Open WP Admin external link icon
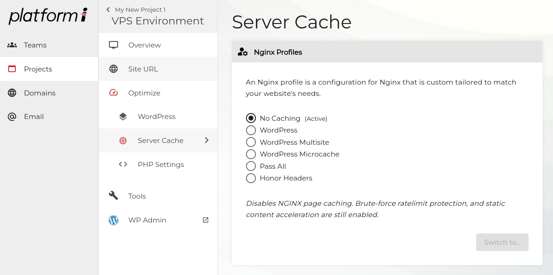Viewport: 553px width, 275px height. click(205, 220)
